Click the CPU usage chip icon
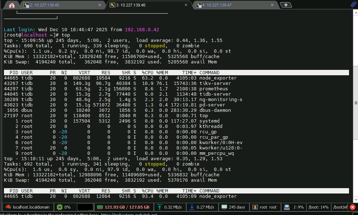The height and width of the screenshot is (215, 358). [60, 207]
